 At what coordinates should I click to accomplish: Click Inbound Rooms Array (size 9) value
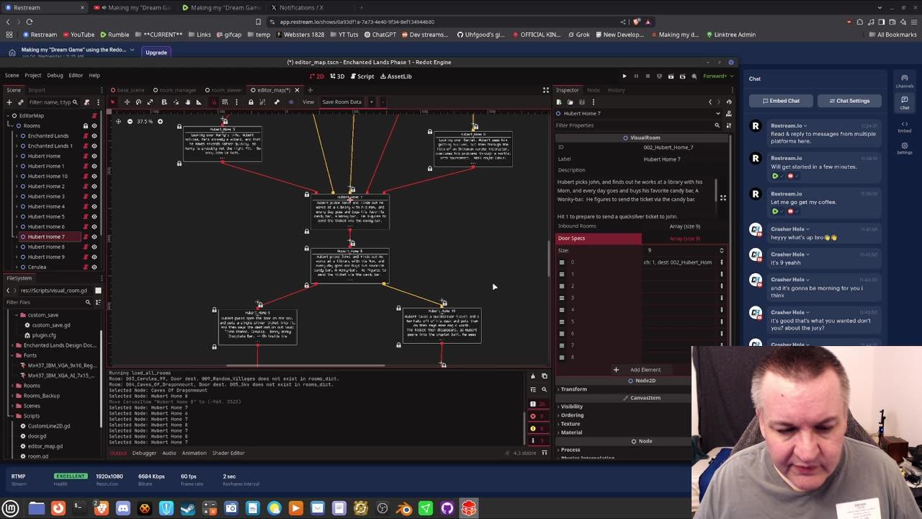point(684,226)
